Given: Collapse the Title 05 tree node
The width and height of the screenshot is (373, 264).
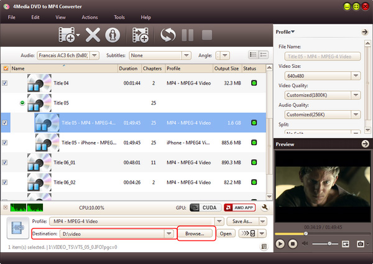Looking at the screenshot, I should 23,103.
